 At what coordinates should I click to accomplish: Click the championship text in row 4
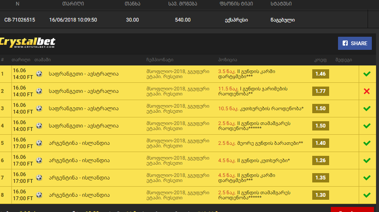(177, 126)
